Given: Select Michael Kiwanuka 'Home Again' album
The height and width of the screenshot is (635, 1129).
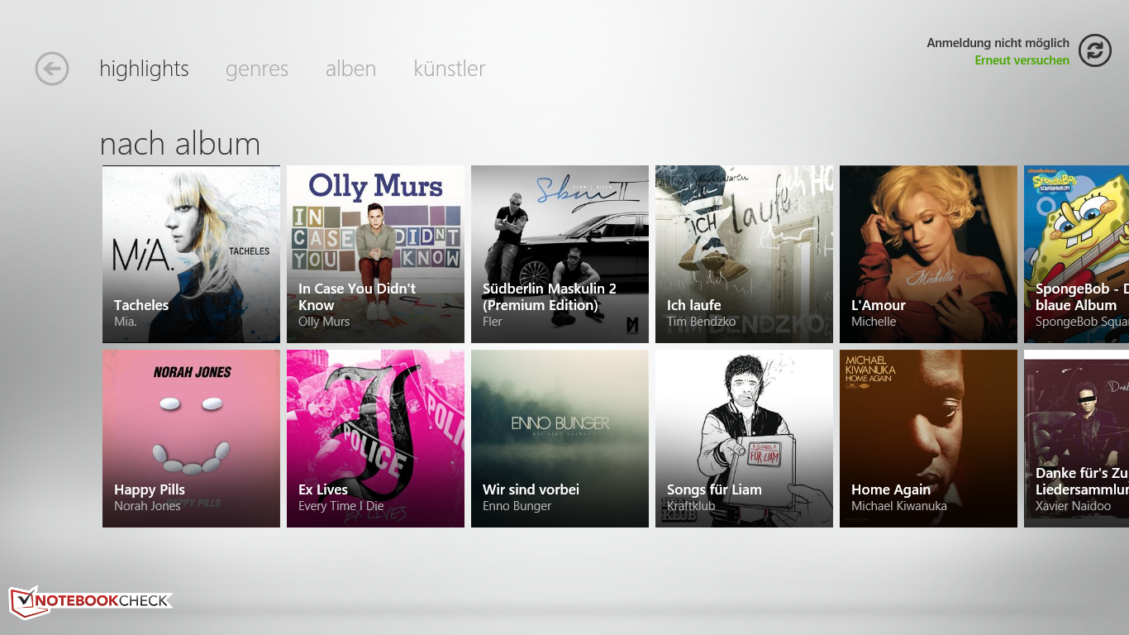Looking at the screenshot, I should [928, 438].
